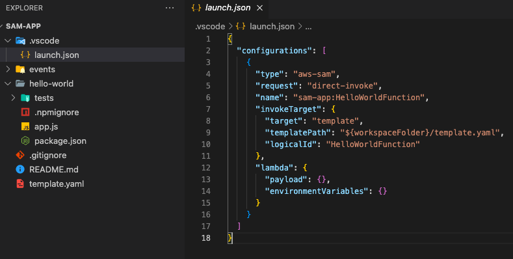Select the events folder
This screenshot has width=513, height=259.
tap(42, 70)
